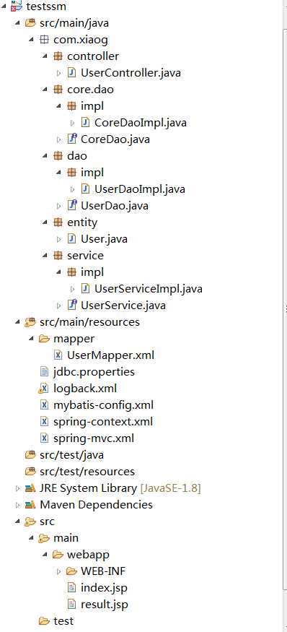The height and width of the screenshot is (632, 287).
Task: Click the UserDao.java interface icon
Action: tap(71, 206)
